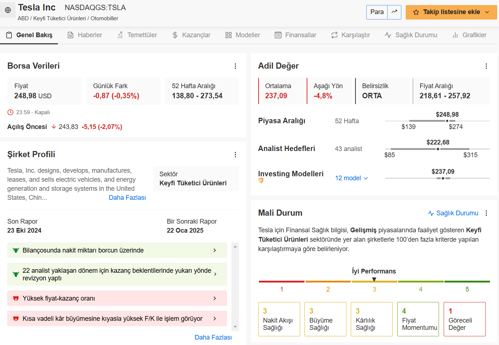Click the pulse icon next to Sağlık Durumu link
The width and height of the screenshot is (499, 345).
431,213
